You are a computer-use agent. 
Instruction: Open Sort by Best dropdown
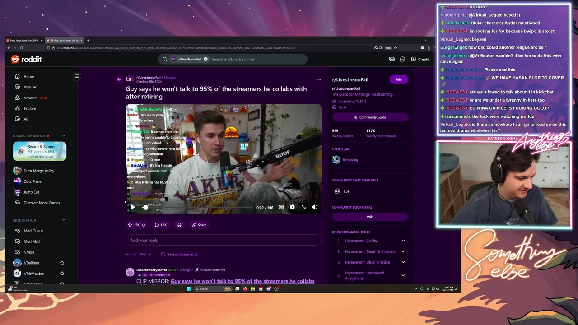tap(145, 254)
